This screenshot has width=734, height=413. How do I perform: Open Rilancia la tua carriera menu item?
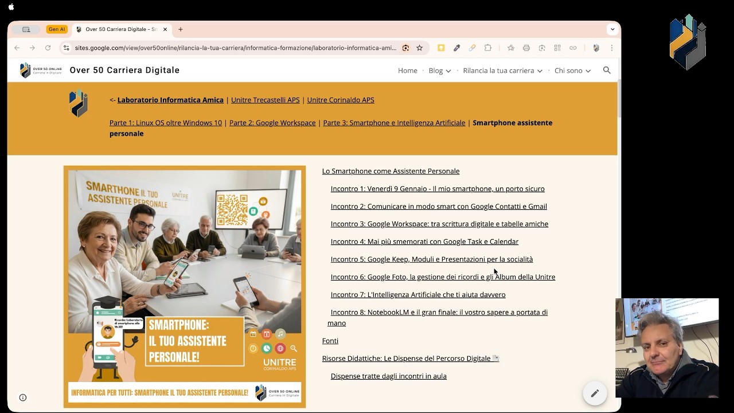pos(498,71)
